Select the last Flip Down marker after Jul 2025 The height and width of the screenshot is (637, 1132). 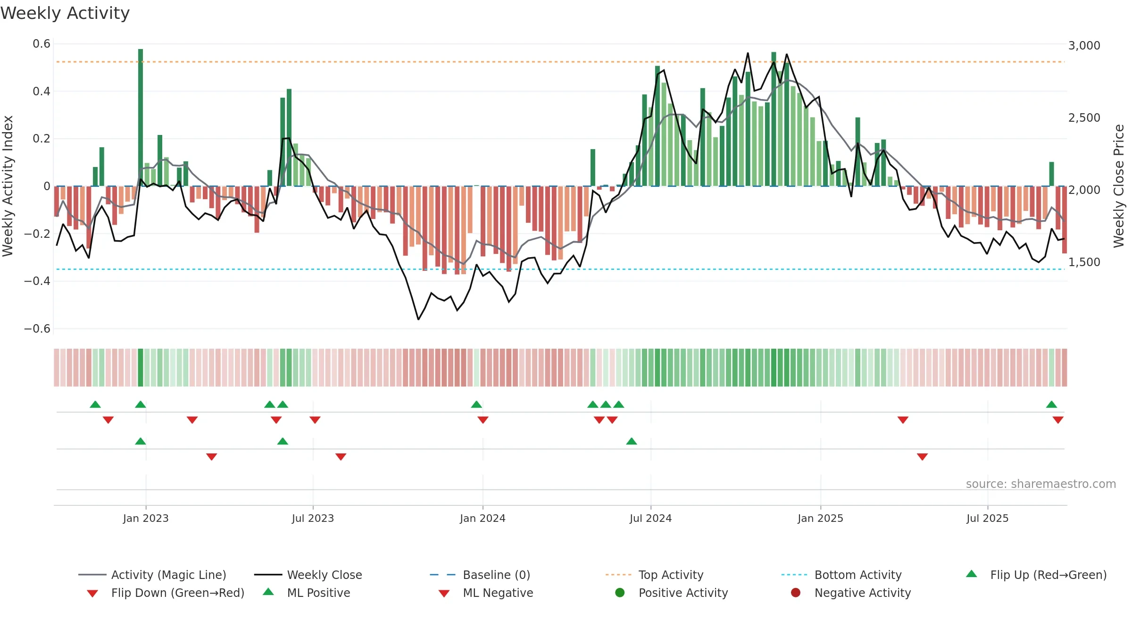click(1058, 420)
